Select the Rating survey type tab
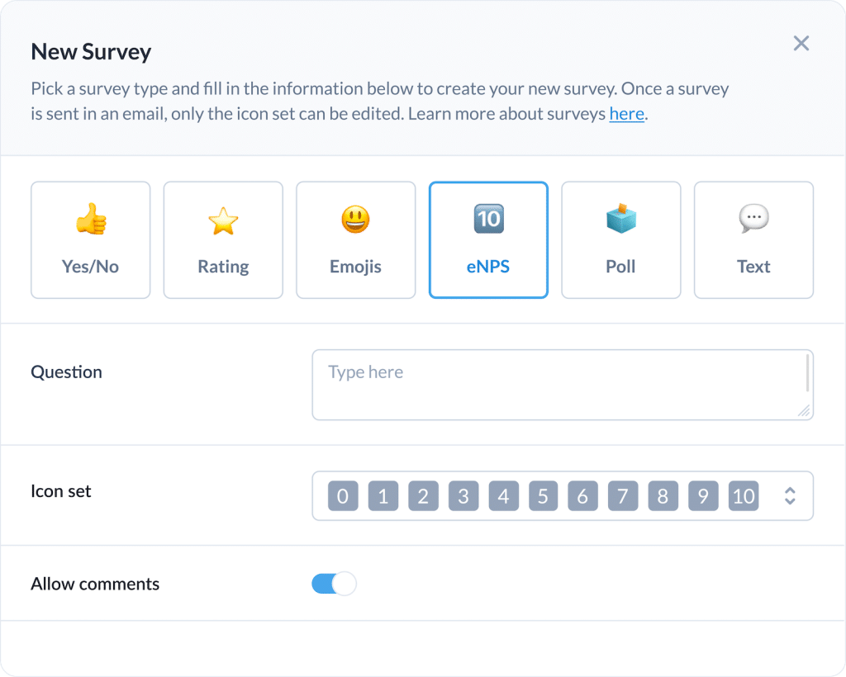Image resolution: width=846 pixels, height=677 pixels. (223, 239)
